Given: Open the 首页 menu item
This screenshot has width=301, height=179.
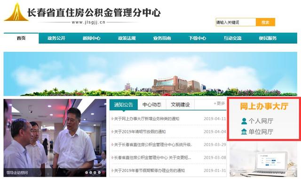Looking at the screenshot, I should click(21, 38).
